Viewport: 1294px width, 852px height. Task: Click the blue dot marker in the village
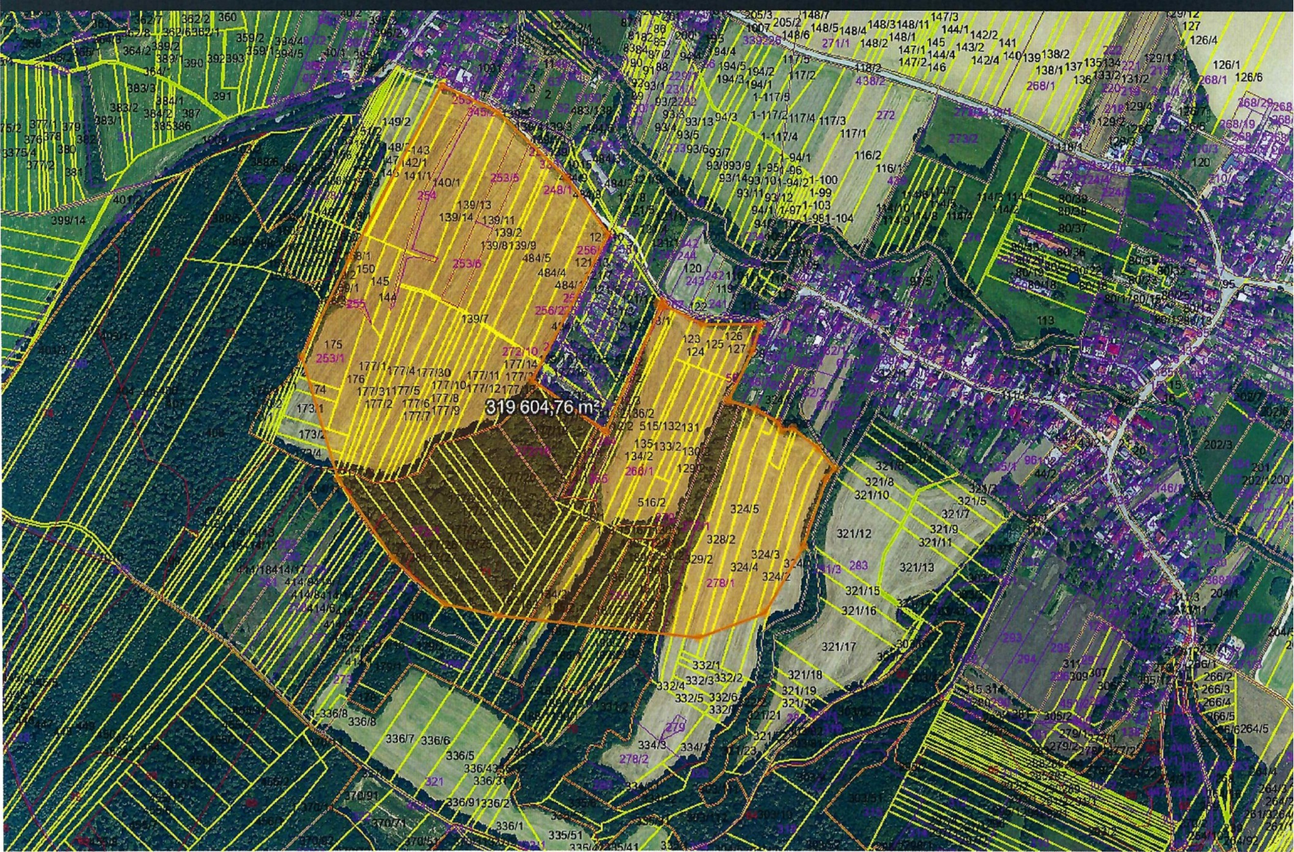[1072, 277]
